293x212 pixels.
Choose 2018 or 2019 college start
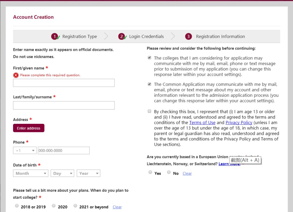pos(17,206)
